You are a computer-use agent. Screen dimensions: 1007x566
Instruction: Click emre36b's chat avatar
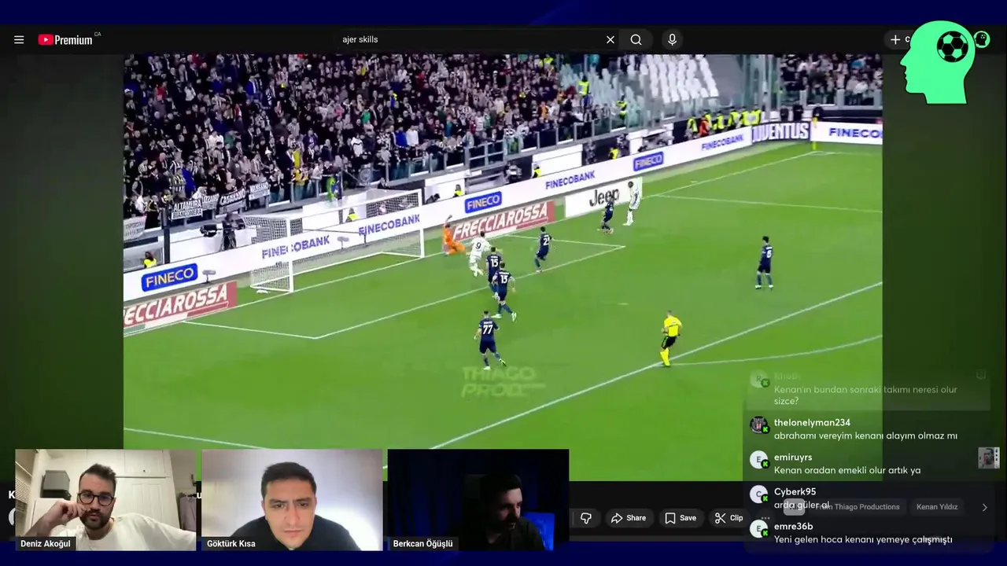[x=758, y=529]
